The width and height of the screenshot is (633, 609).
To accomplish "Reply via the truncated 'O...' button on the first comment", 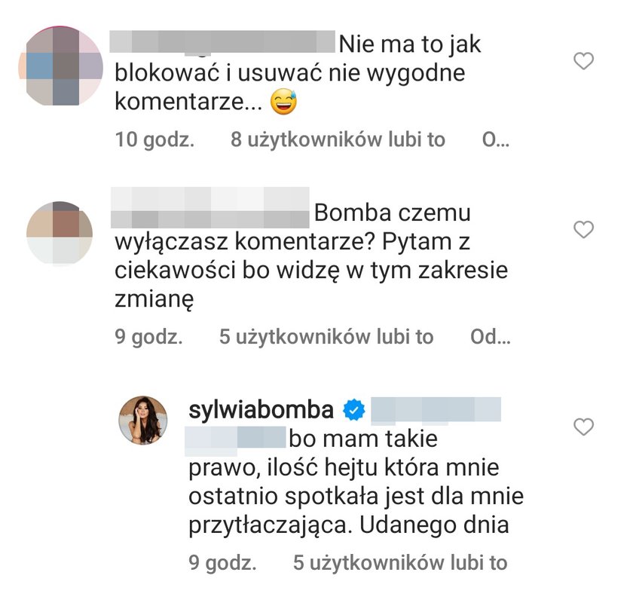I will [x=495, y=139].
